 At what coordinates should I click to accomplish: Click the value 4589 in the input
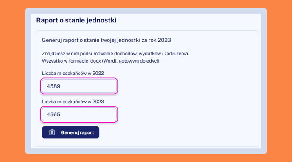(53, 86)
